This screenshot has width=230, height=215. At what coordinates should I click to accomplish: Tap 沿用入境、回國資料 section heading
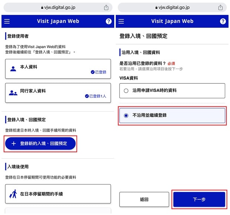pyautogui.click(x=141, y=52)
